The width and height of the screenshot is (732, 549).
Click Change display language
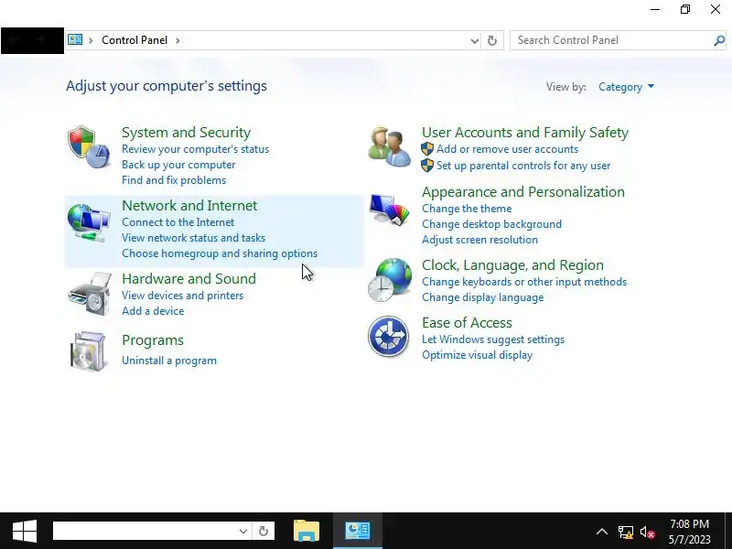483,297
